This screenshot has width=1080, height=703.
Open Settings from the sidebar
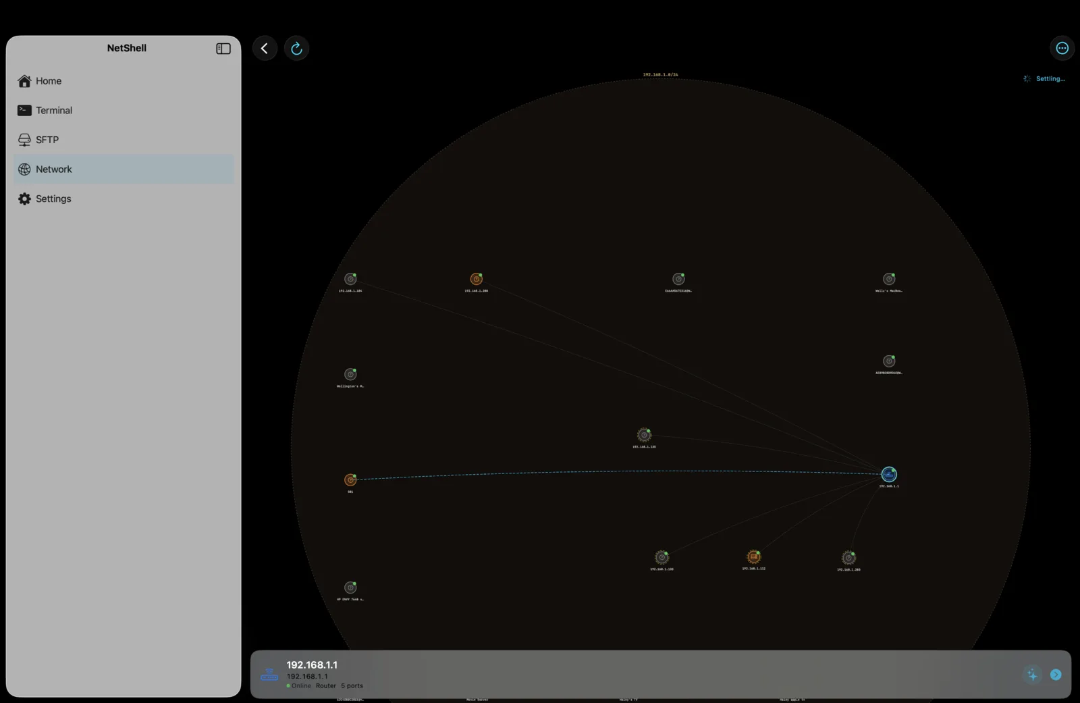[x=124, y=199]
